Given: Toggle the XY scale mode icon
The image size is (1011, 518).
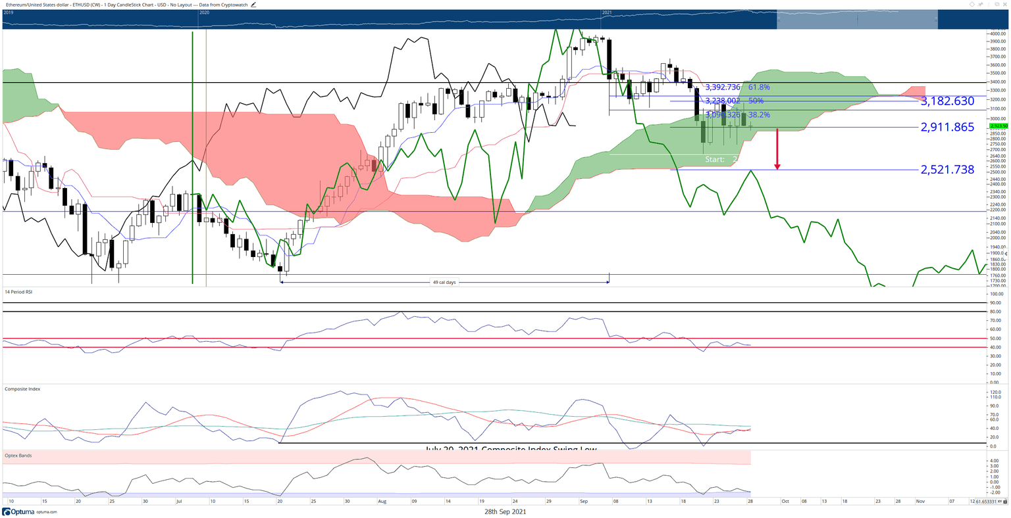Looking at the screenshot, I should [999, 502].
